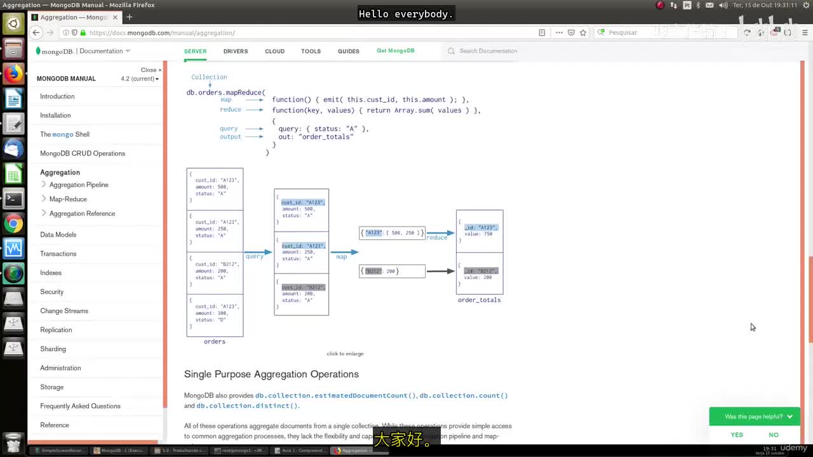Open the Trash in the dock
The height and width of the screenshot is (457, 813).
click(x=13, y=442)
